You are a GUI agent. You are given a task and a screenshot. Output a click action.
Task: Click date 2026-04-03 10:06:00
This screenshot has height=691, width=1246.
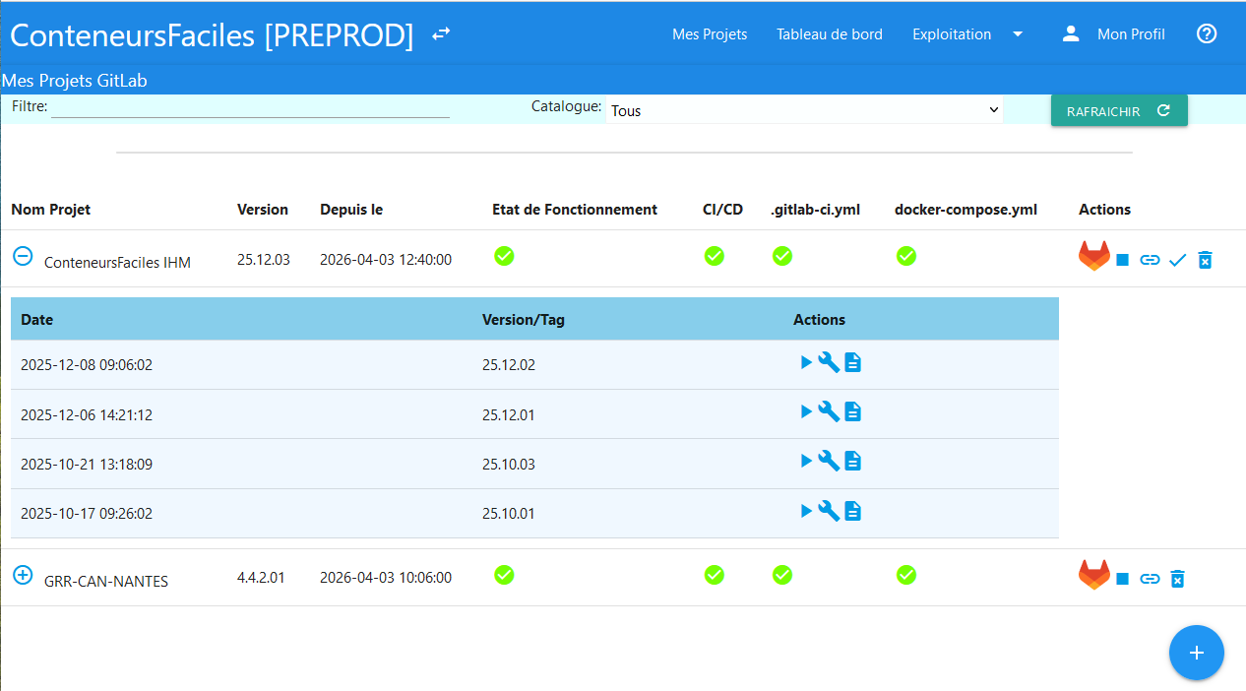pyautogui.click(x=386, y=578)
